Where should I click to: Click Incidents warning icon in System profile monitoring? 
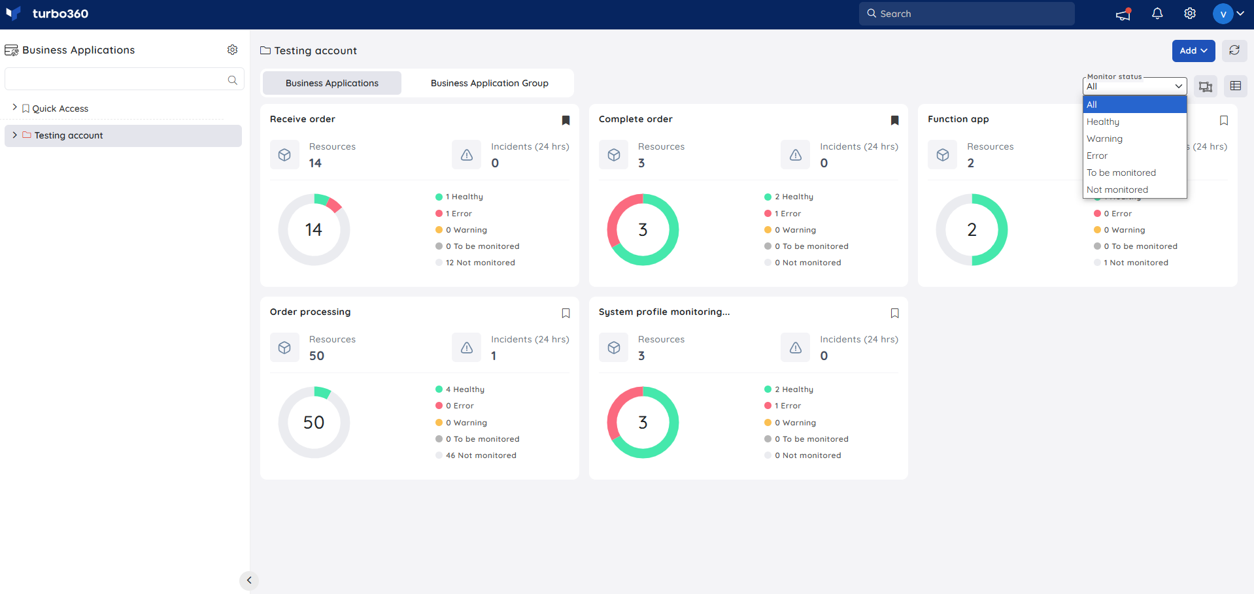coord(796,348)
